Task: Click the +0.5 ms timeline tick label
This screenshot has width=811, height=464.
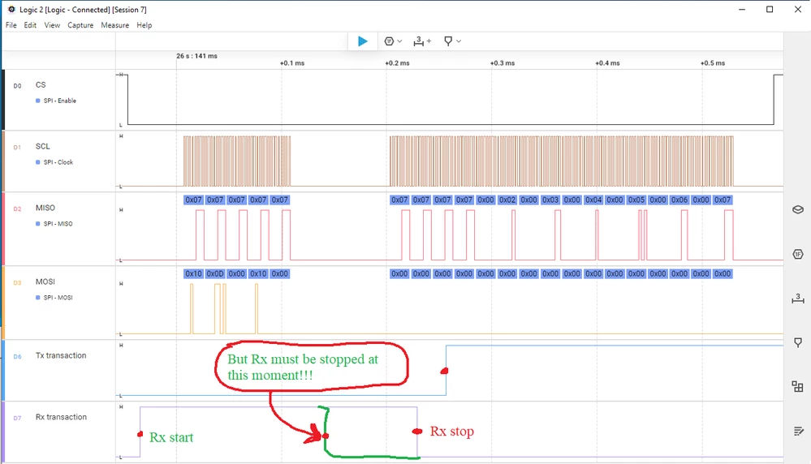Action: click(713, 63)
